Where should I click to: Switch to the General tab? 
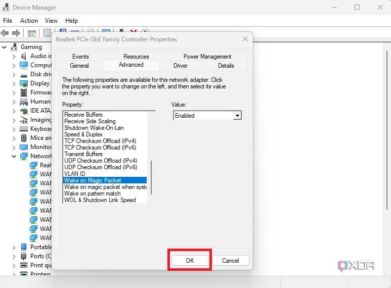coord(79,66)
